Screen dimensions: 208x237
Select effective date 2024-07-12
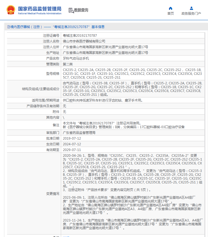tap(72, 144)
